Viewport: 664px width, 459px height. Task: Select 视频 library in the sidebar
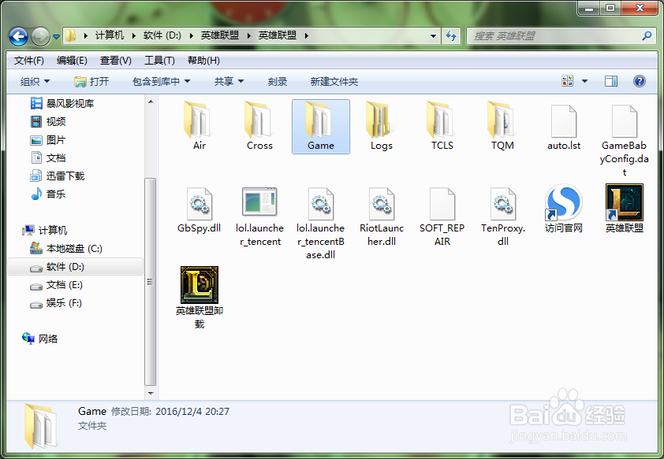[x=48, y=122]
